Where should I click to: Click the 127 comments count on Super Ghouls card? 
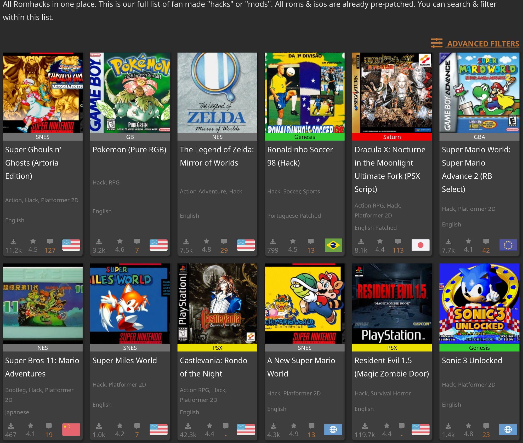(x=50, y=250)
